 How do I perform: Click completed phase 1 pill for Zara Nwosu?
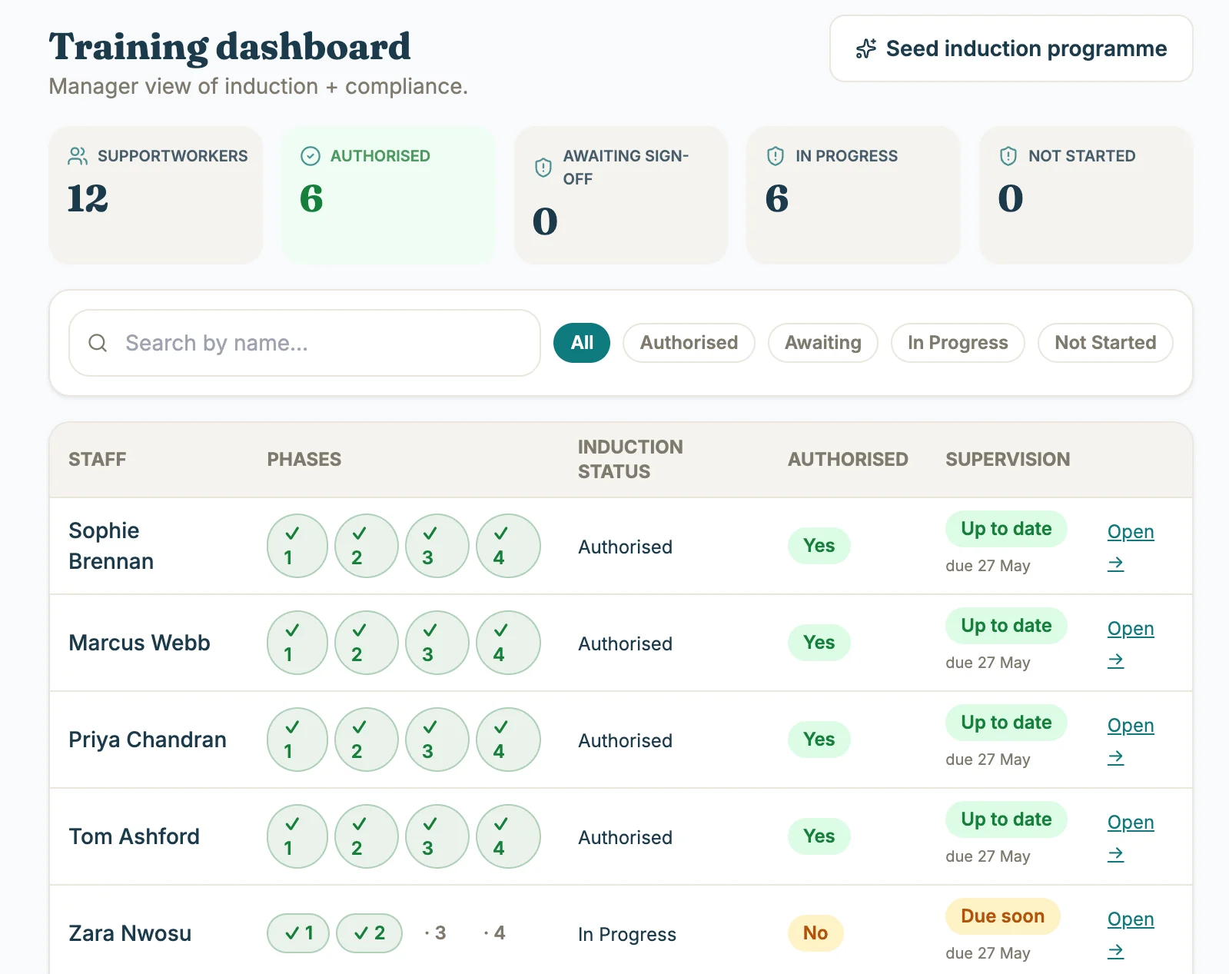tap(298, 933)
